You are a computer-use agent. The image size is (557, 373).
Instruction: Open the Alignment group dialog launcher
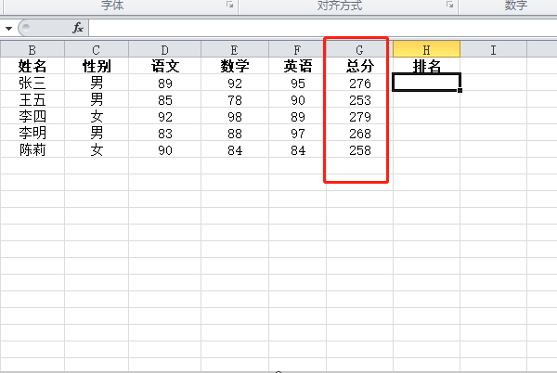(450, 5)
